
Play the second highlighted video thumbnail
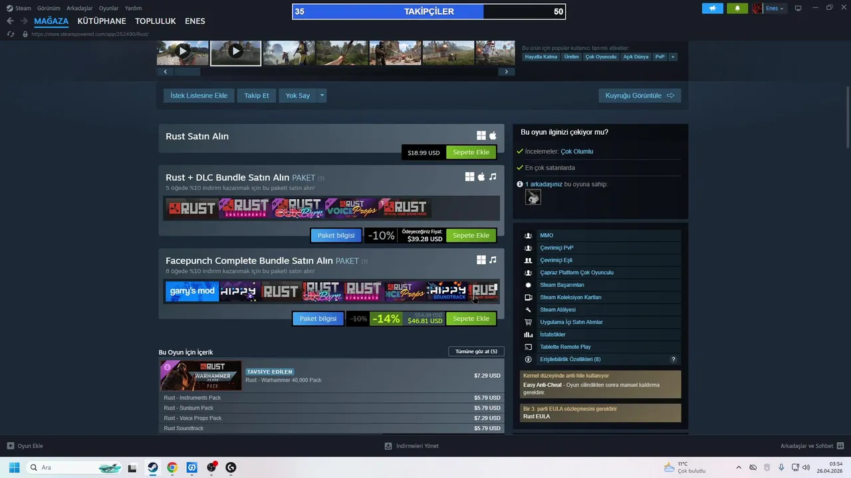235,52
